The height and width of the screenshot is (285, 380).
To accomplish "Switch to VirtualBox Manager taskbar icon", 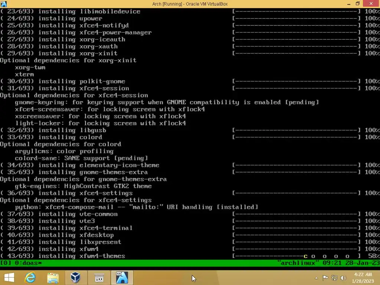I will [x=75, y=278].
